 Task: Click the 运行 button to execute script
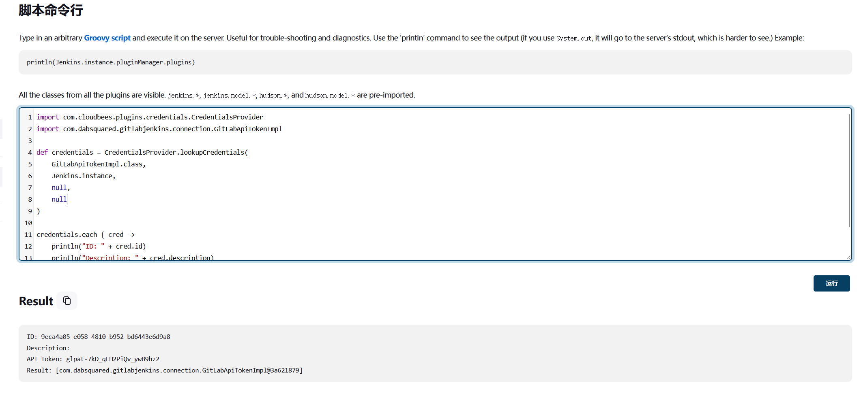pyautogui.click(x=831, y=283)
